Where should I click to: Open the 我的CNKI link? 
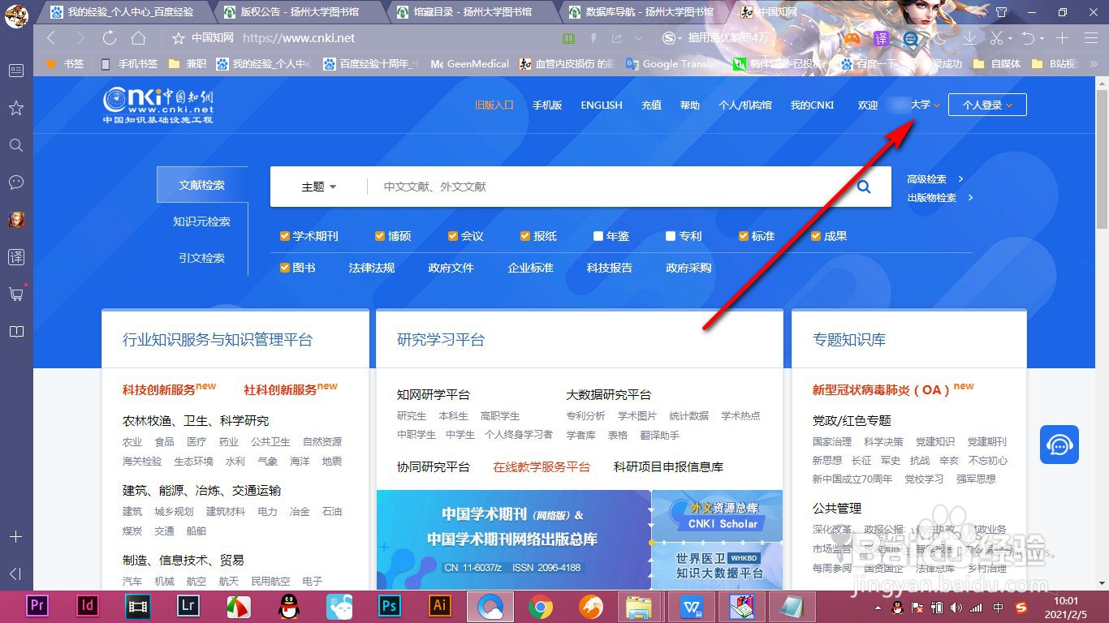point(812,105)
